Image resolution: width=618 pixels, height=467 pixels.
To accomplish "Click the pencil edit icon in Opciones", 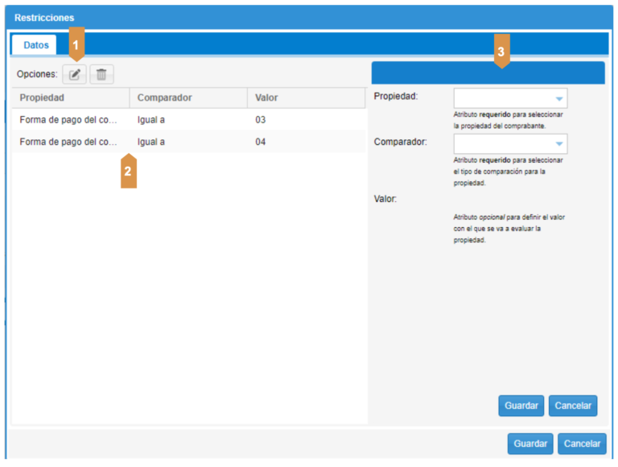I will coord(75,75).
